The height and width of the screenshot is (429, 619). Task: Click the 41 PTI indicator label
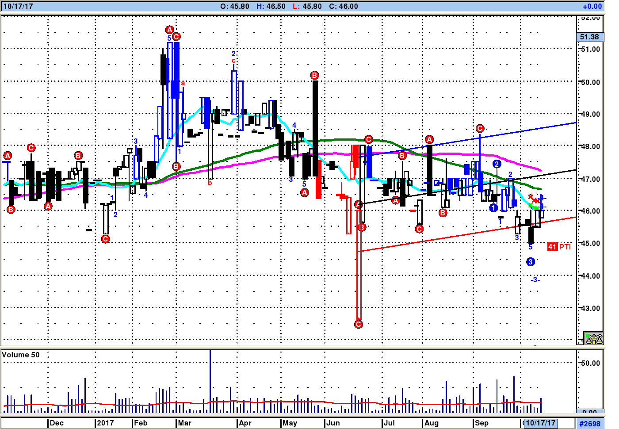click(559, 247)
